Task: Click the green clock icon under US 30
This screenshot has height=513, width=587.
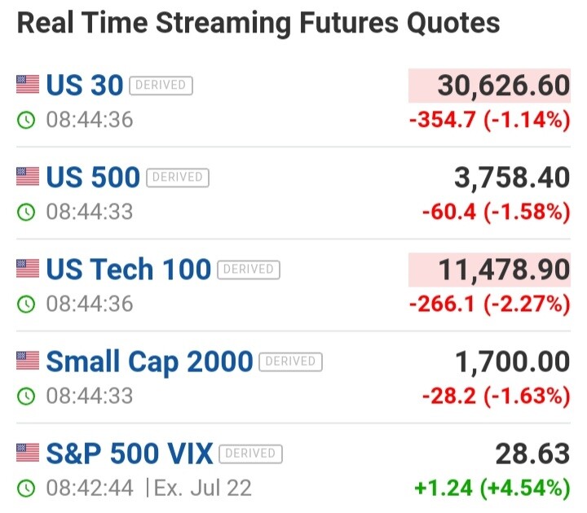Action: (x=26, y=120)
